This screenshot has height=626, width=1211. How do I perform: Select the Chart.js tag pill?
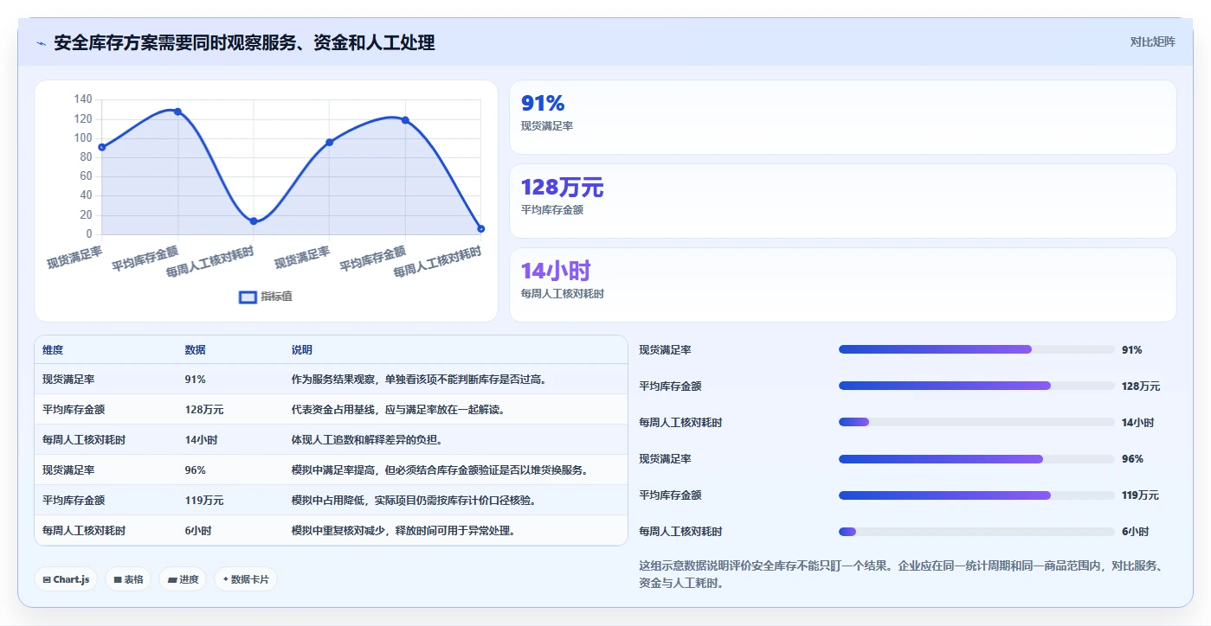pos(67,579)
